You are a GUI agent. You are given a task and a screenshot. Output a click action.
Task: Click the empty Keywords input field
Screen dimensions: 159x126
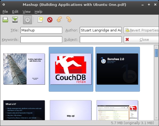pyautogui.click(x=41, y=39)
